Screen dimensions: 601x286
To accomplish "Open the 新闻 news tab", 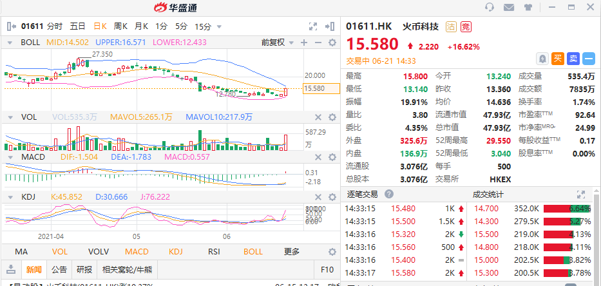I will point(33,269).
